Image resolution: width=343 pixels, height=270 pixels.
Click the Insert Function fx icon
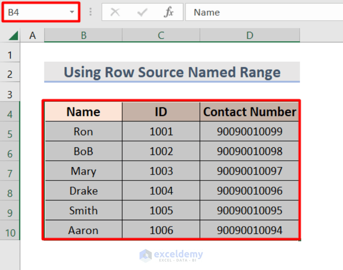point(169,12)
